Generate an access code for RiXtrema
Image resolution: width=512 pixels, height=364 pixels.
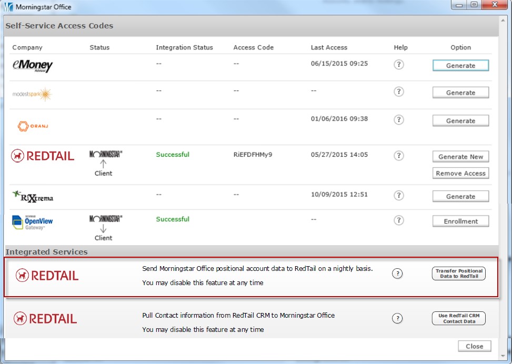[460, 197]
